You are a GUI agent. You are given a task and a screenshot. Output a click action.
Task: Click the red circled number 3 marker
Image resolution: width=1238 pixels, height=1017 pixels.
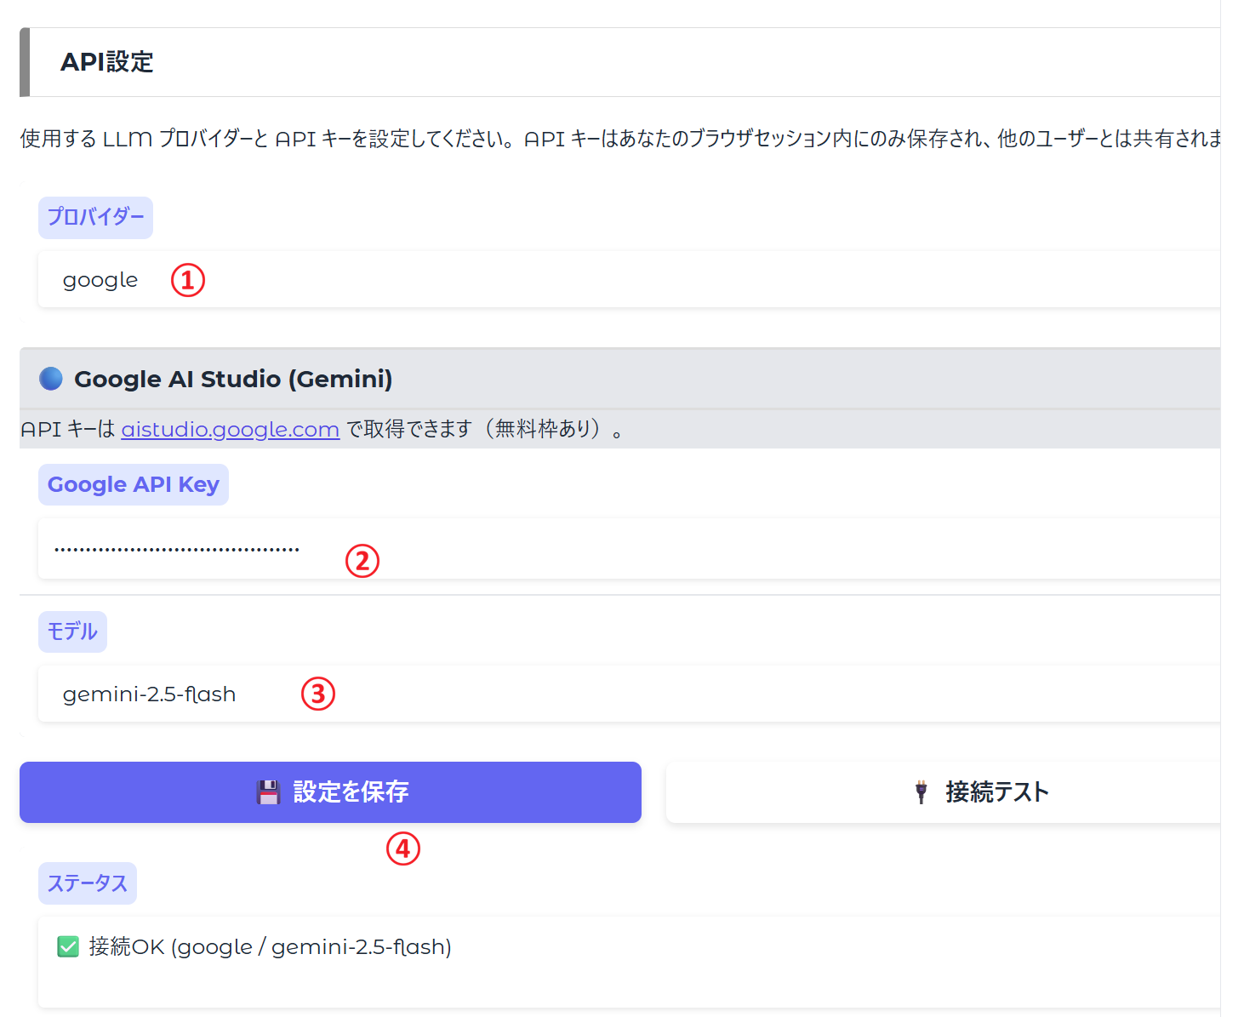[318, 694]
